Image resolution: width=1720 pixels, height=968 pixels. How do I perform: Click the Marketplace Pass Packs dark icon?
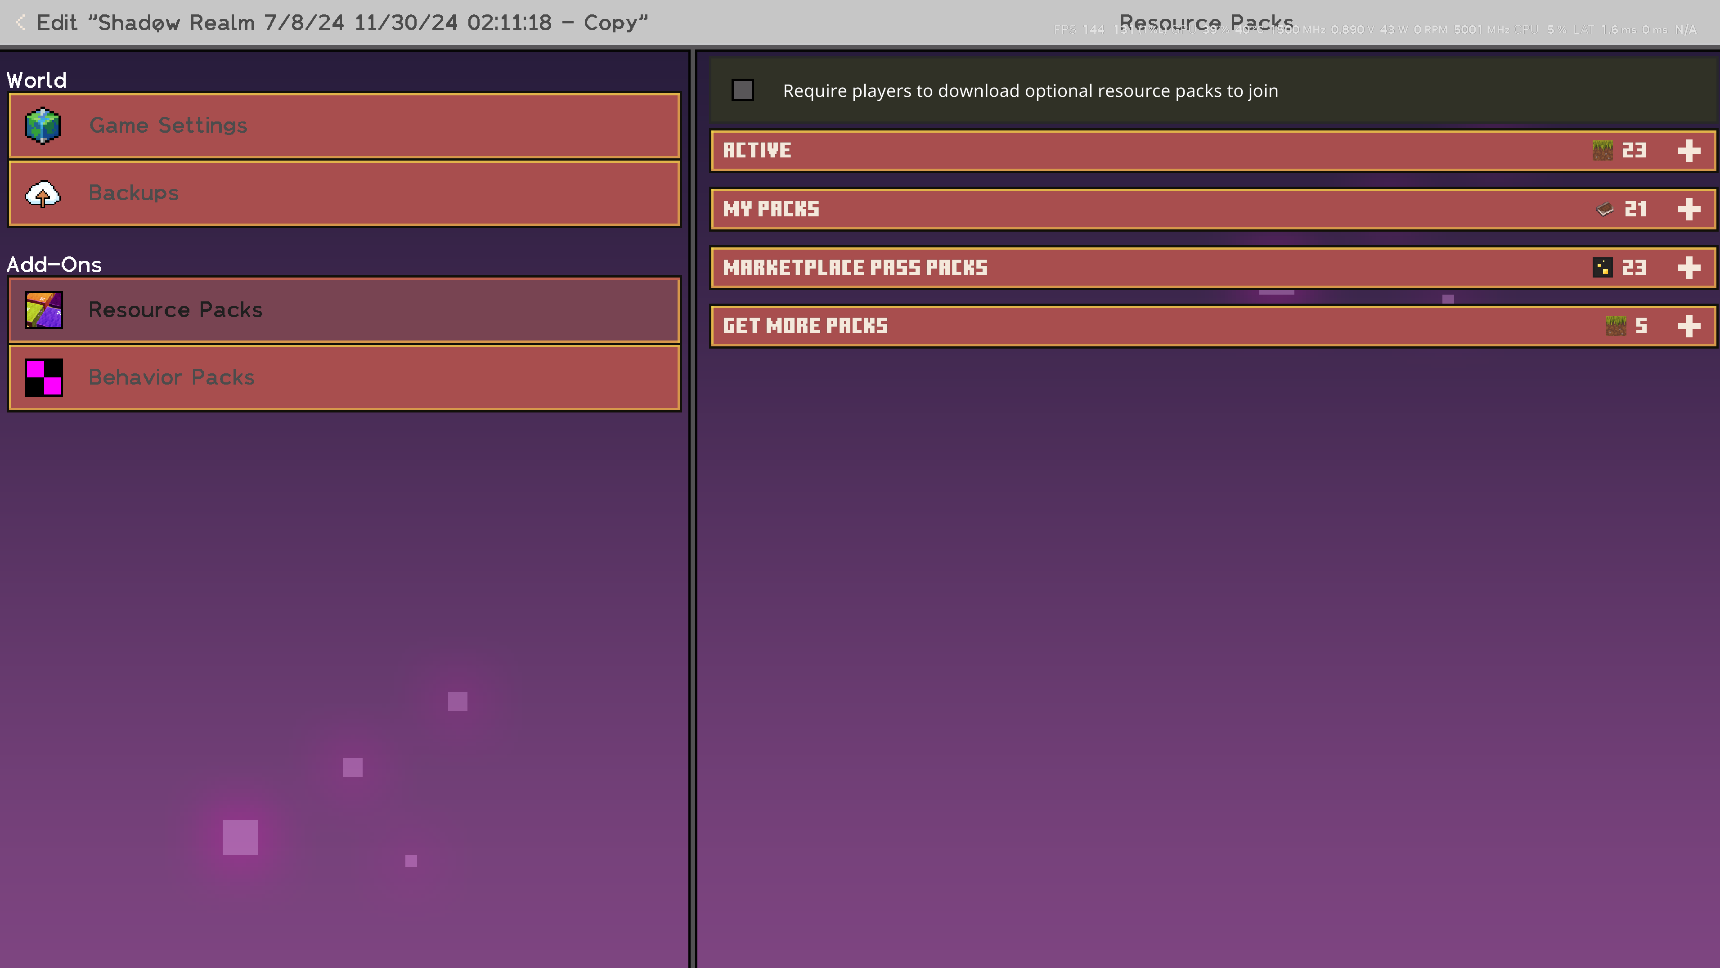click(1602, 268)
